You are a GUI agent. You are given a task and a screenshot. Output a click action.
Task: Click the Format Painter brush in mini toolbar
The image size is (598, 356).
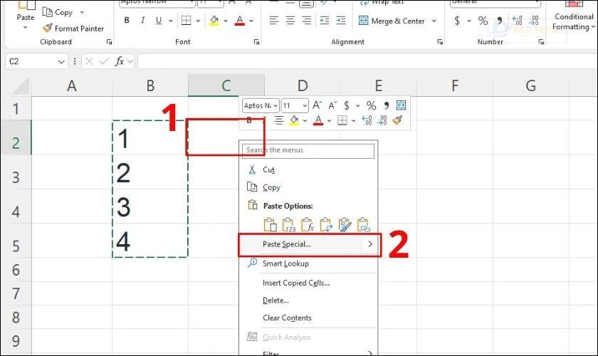coord(397,120)
